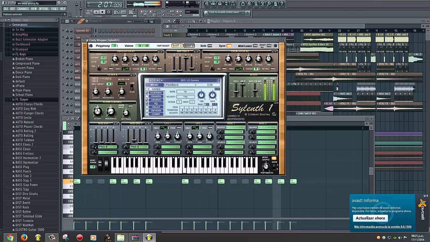Open the browser view icon

(227, 4)
